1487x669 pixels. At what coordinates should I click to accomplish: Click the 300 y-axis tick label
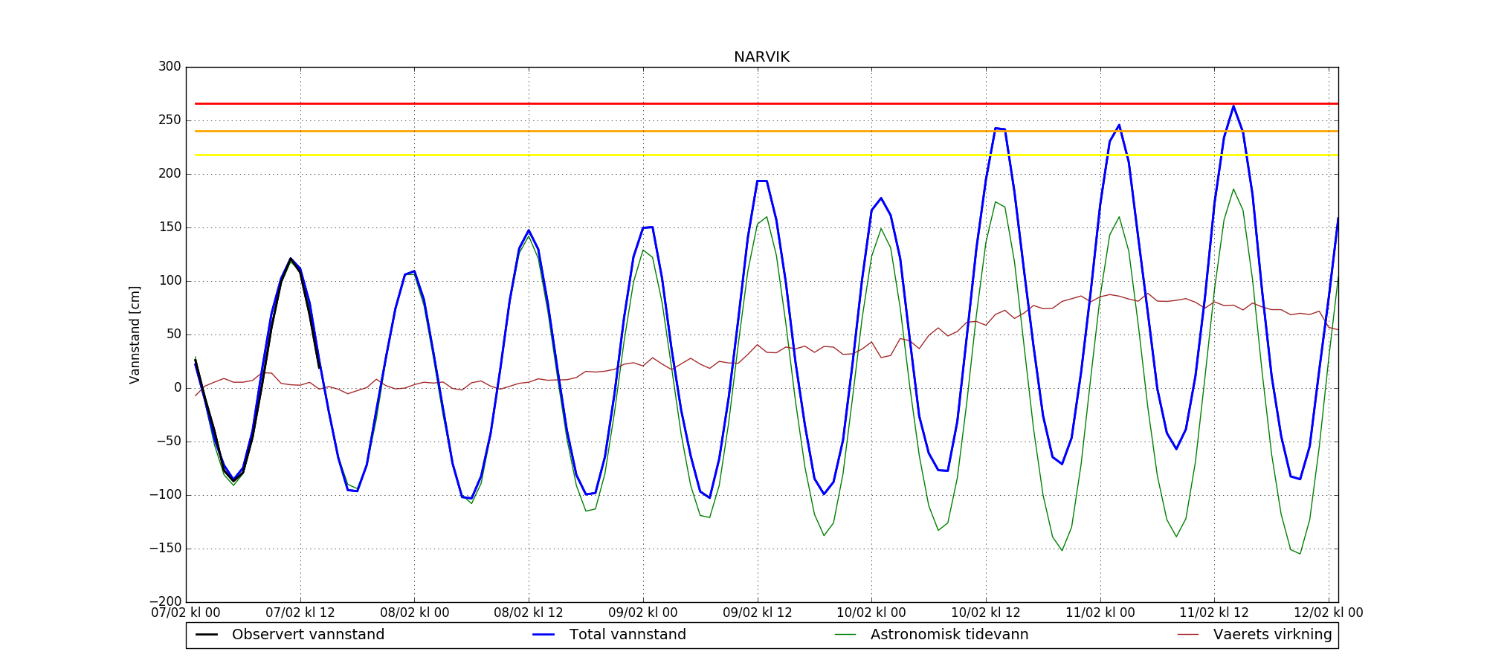point(170,67)
